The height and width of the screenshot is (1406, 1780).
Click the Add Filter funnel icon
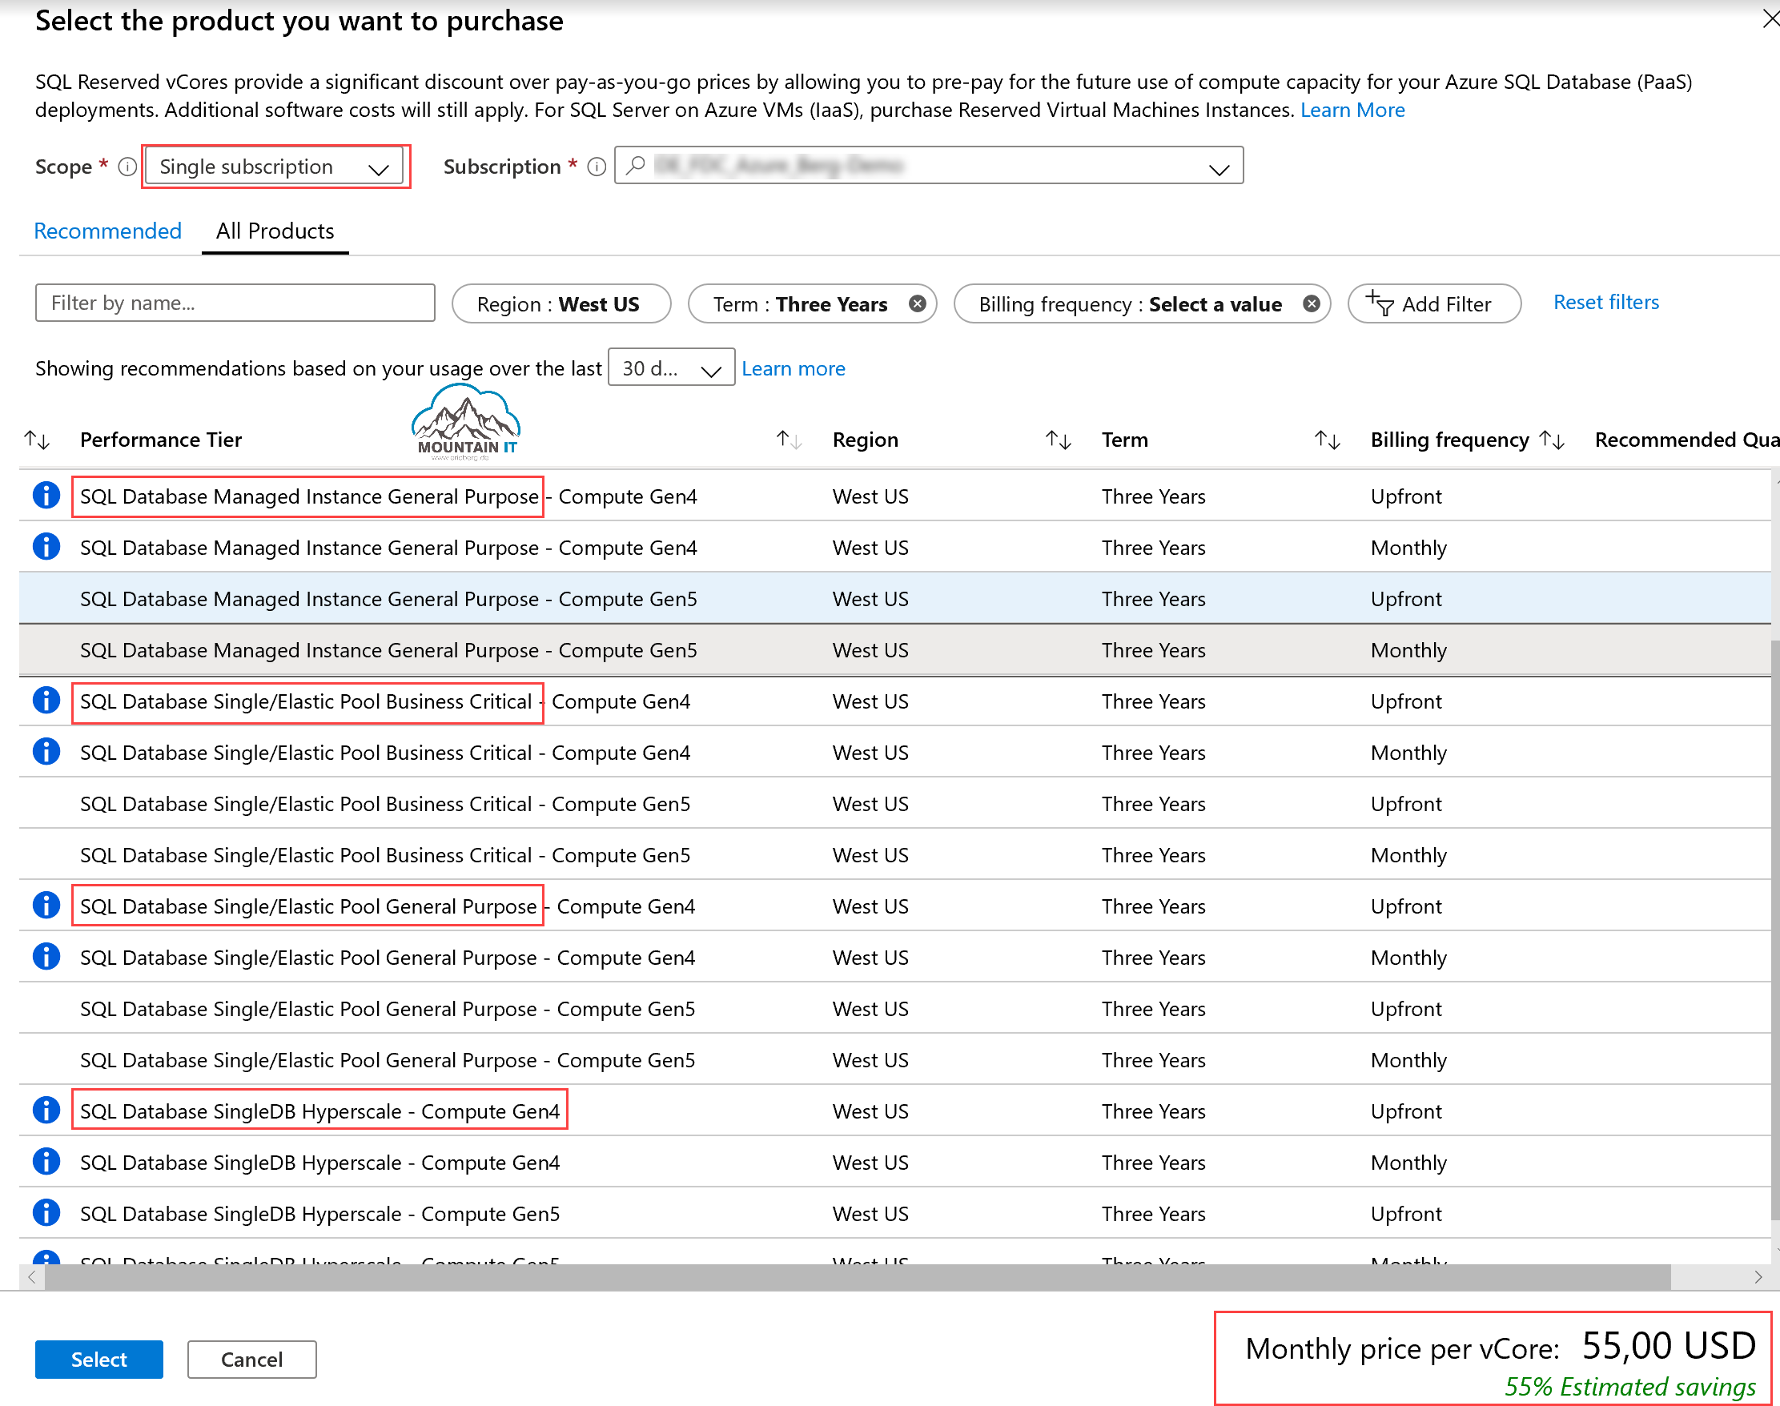(1380, 303)
